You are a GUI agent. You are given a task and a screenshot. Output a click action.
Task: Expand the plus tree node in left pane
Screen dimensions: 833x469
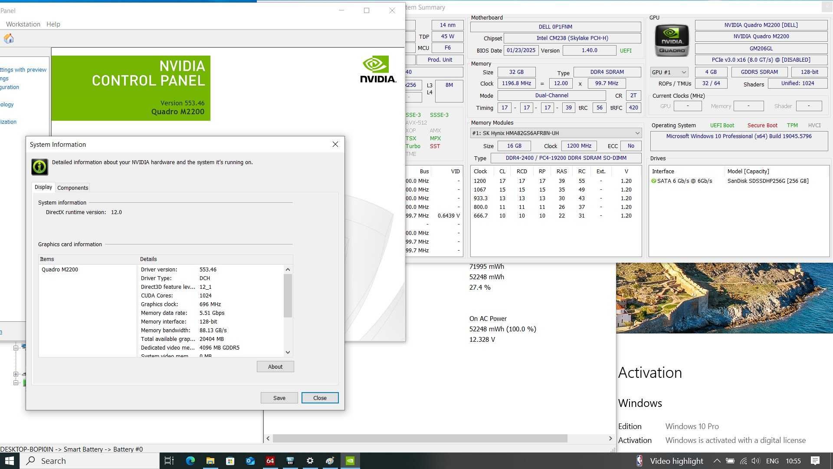(16, 374)
